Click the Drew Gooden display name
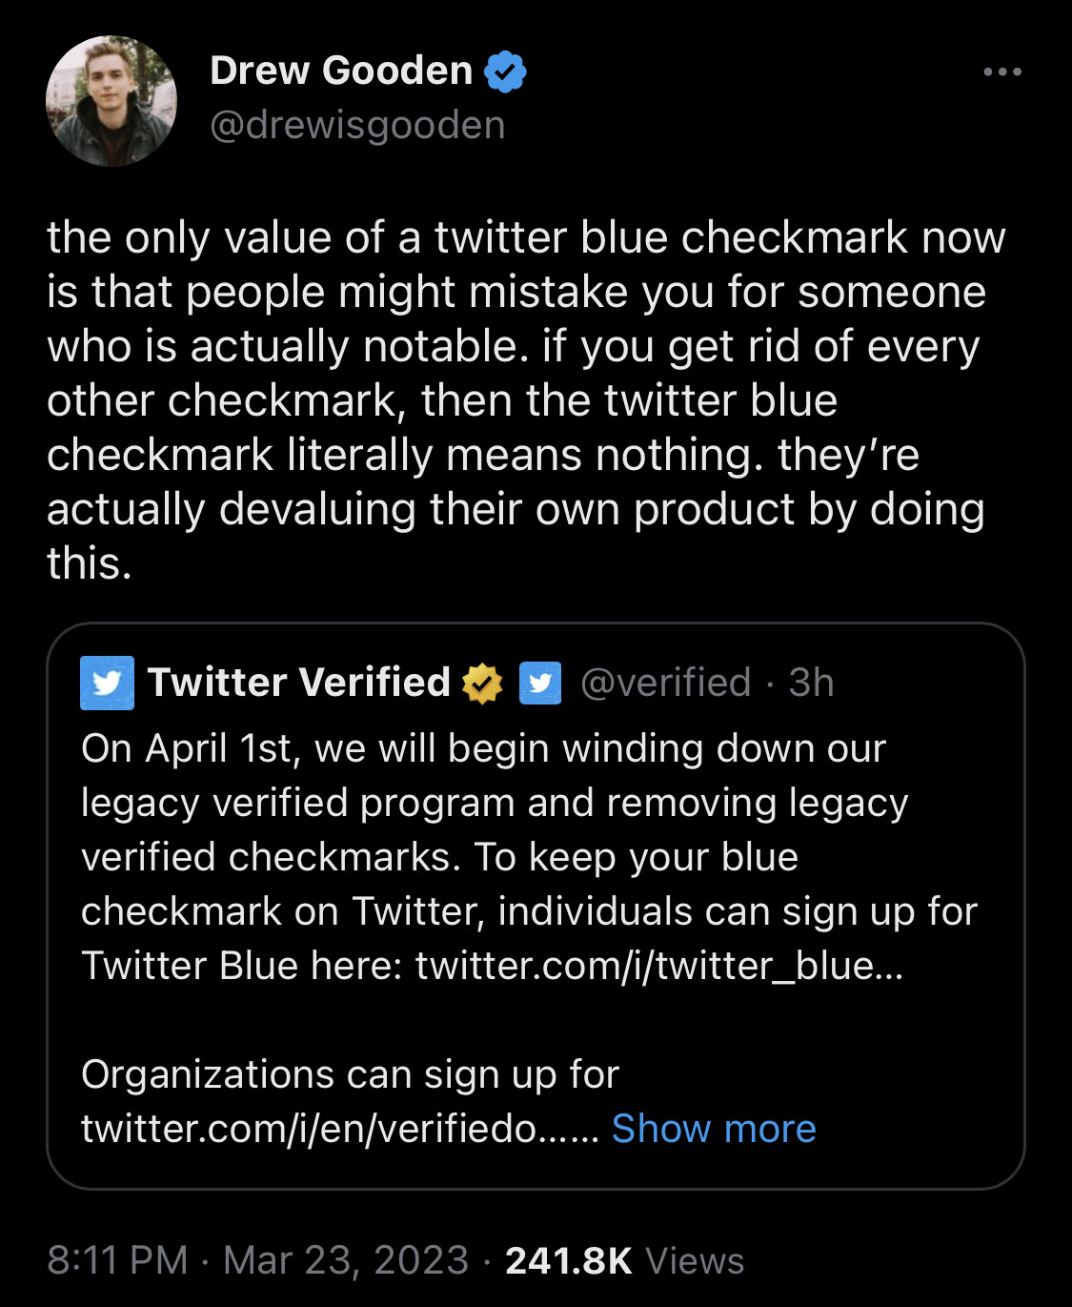 pyautogui.click(x=341, y=71)
